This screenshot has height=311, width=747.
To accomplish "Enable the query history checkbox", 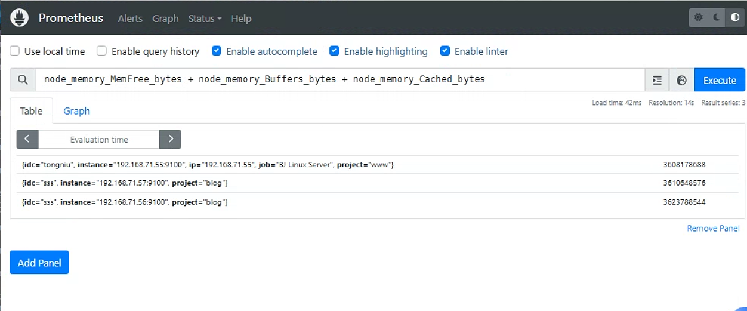I will pos(102,51).
